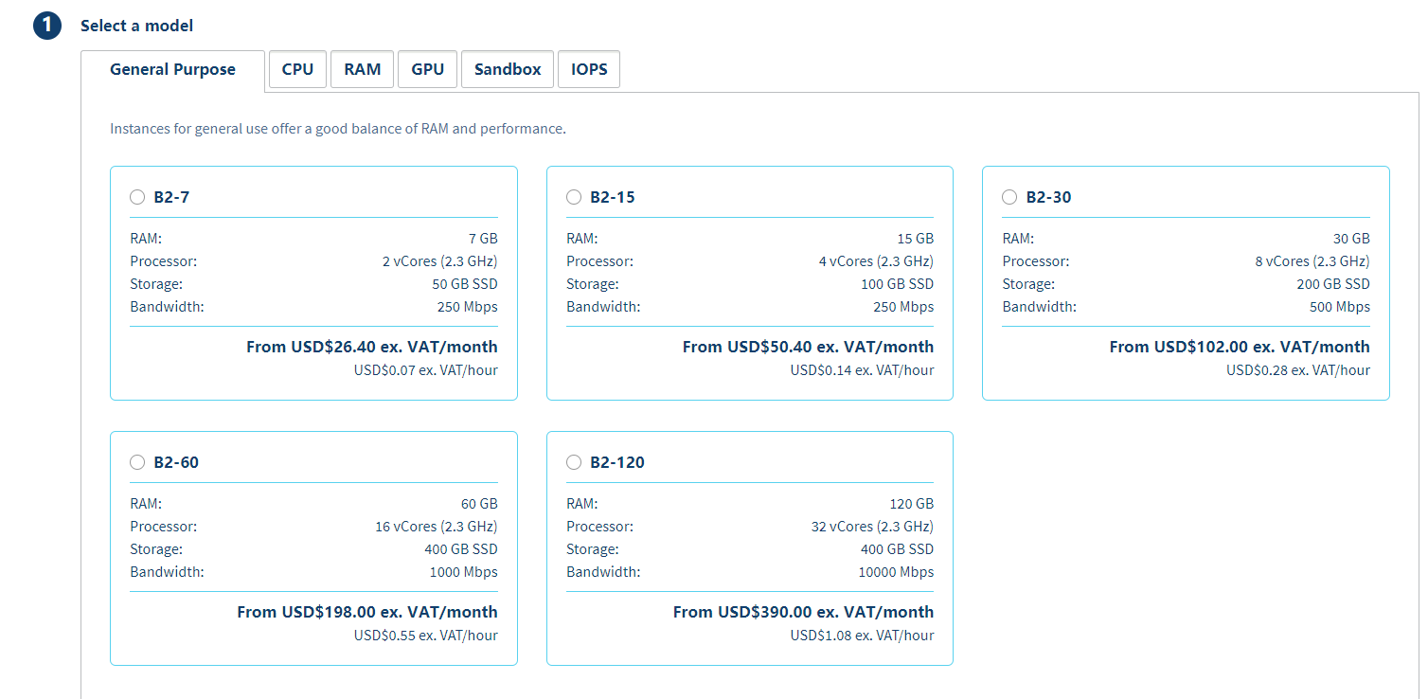Image resolution: width=1428 pixels, height=699 pixels.
Task: Choose the B2-30 instance radio button
Action: coord(1009,197)
